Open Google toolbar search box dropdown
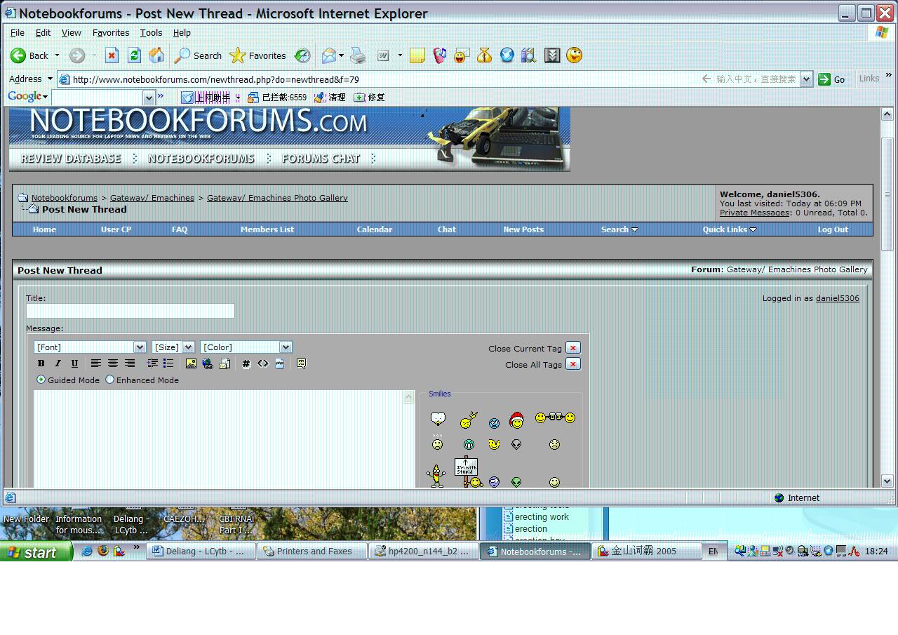898x635 pixels. tap(149, 97)
